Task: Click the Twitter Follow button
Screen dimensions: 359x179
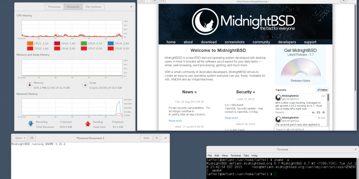Action: (322, 90)
